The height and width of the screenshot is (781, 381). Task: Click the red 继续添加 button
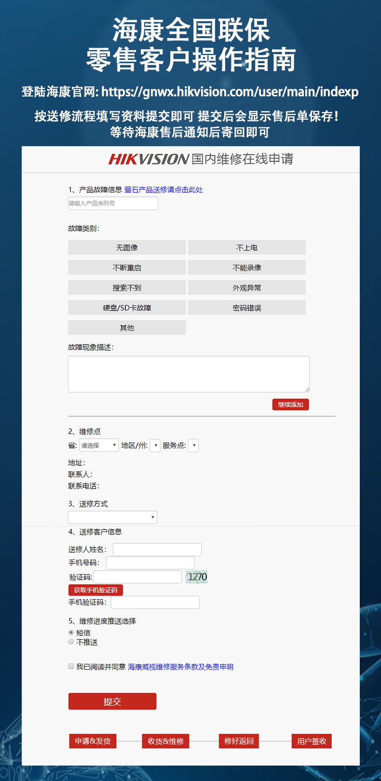click(x=290, y=404)
